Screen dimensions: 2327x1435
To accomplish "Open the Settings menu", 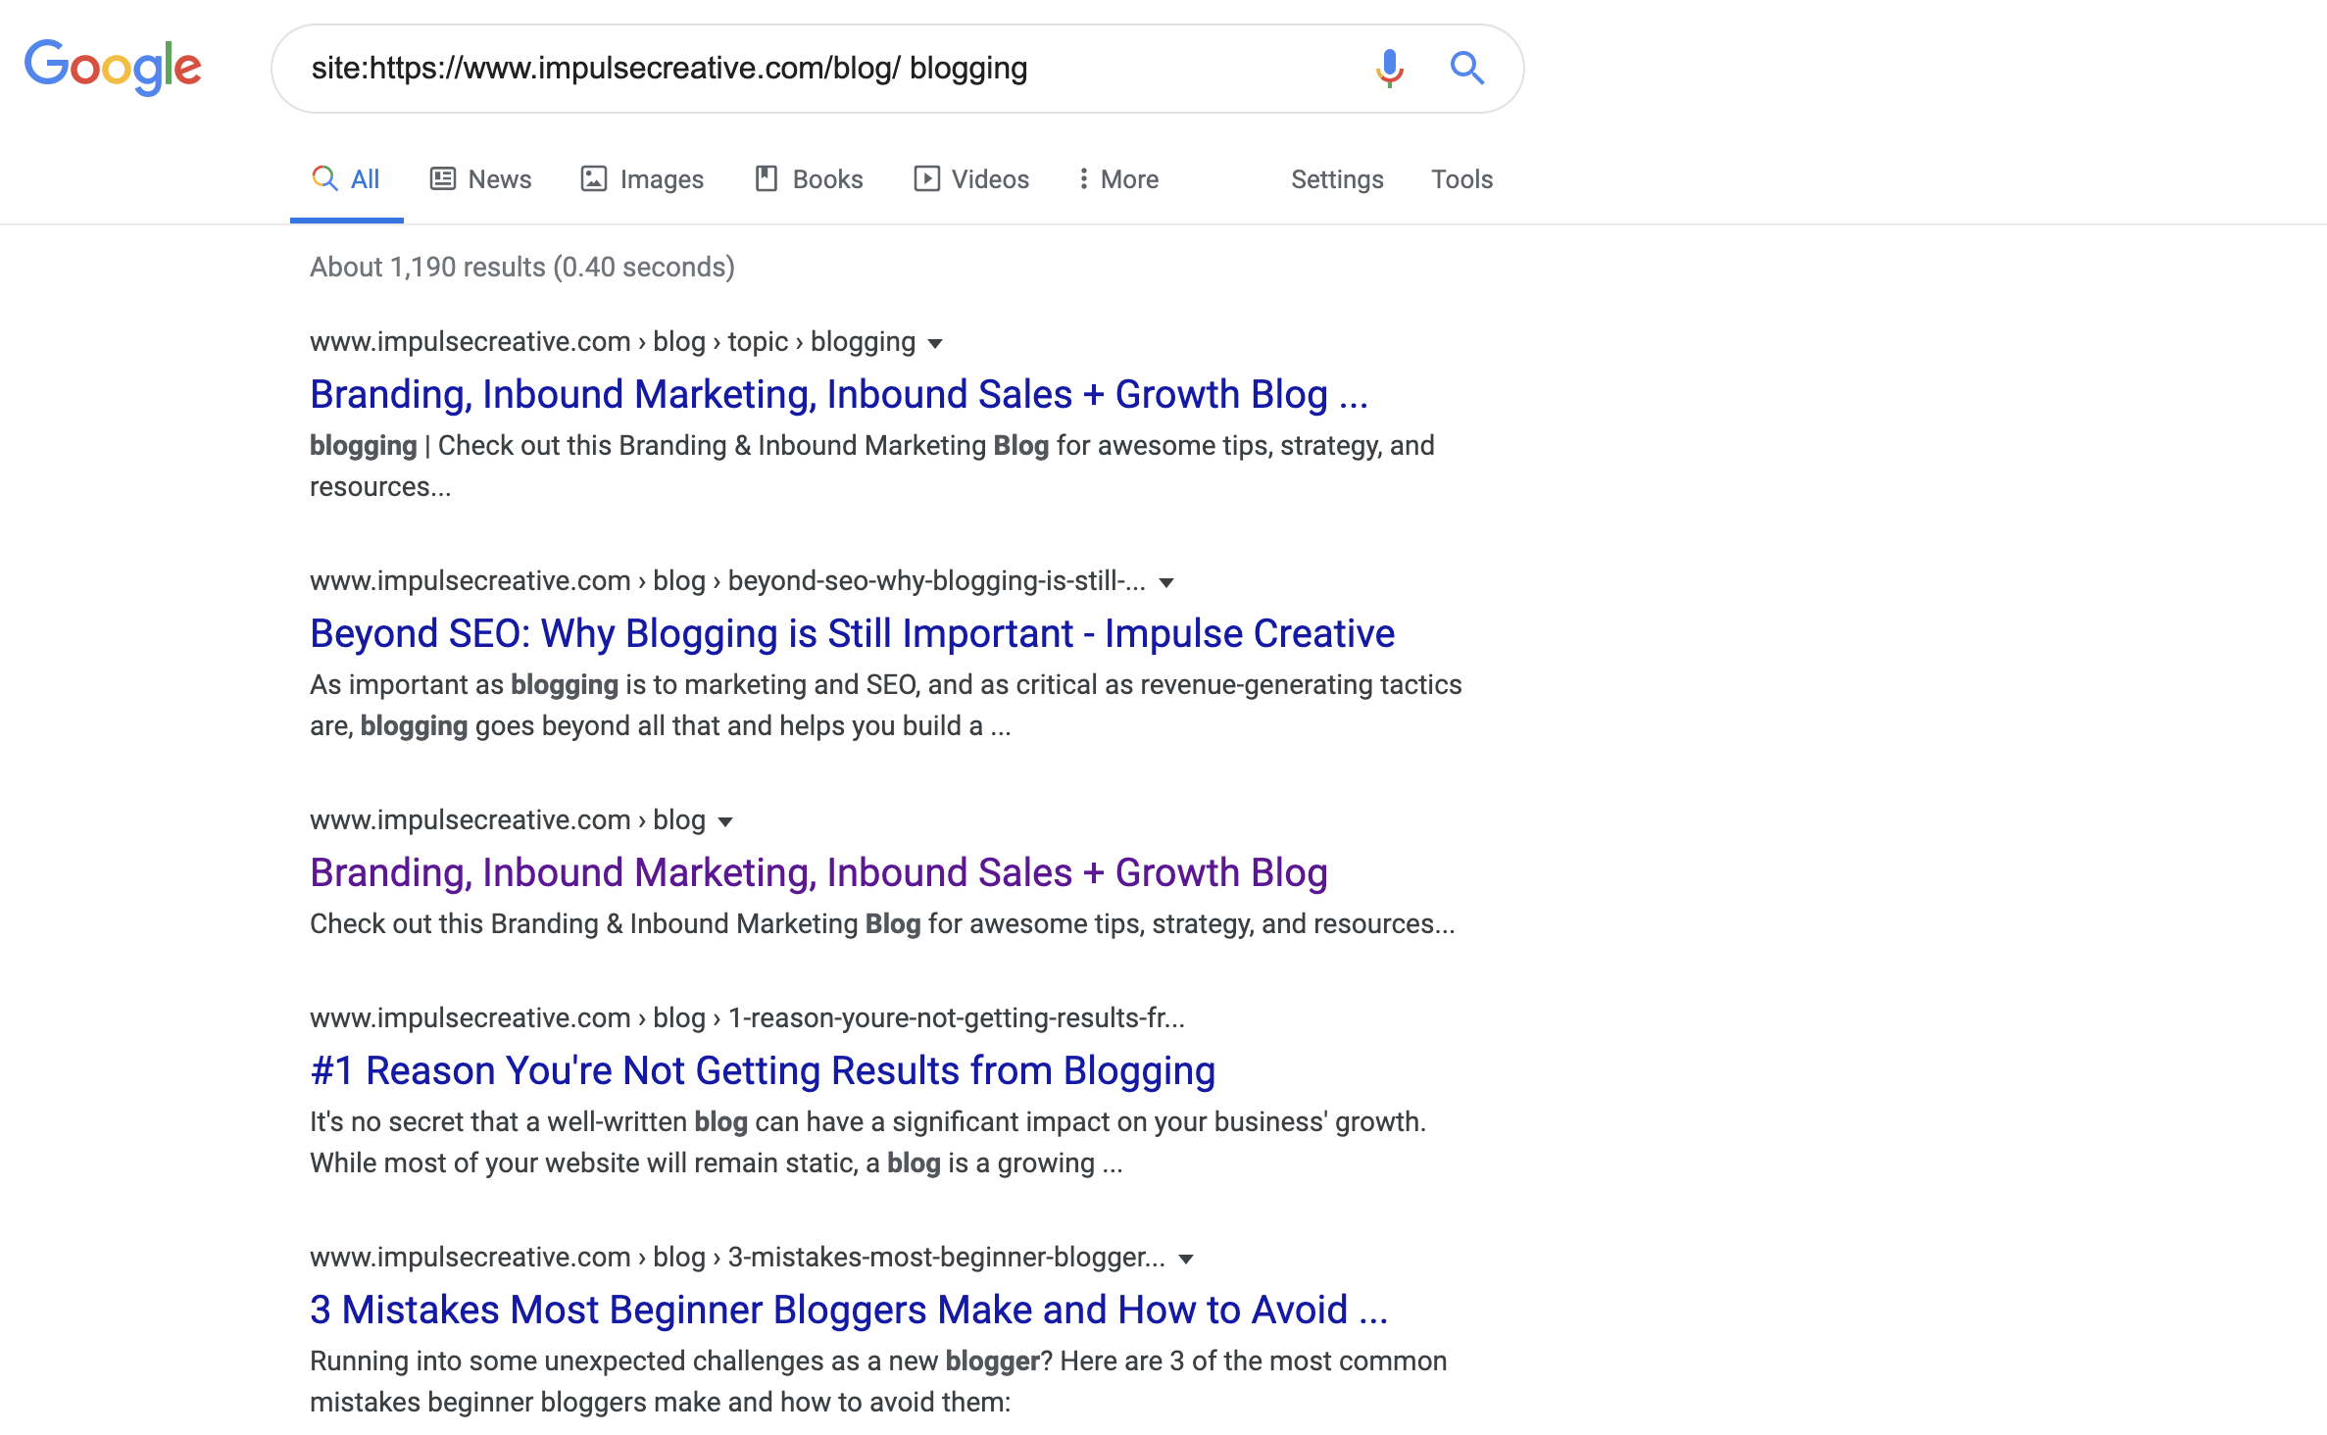I will [x=1337, y=178].
